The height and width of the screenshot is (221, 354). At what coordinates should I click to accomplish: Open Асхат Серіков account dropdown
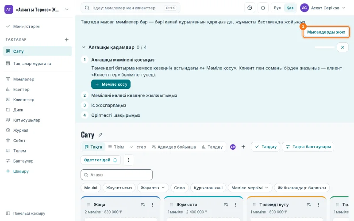click(x=323, y=8)
